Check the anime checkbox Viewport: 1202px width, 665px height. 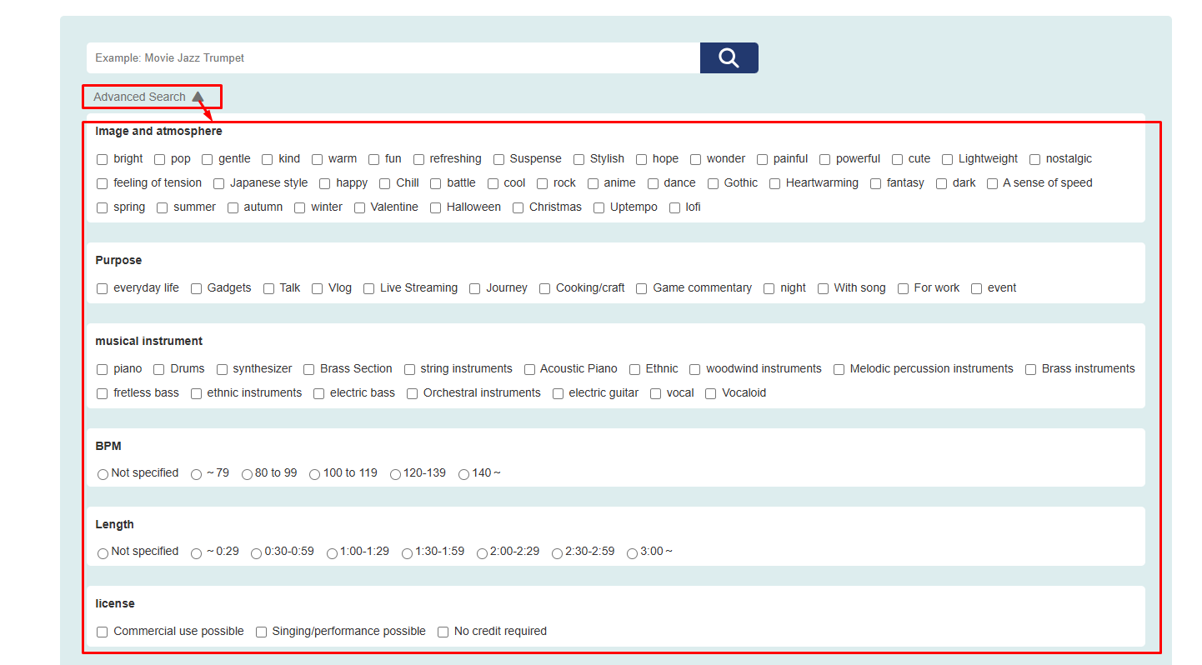tap(593, 183)
